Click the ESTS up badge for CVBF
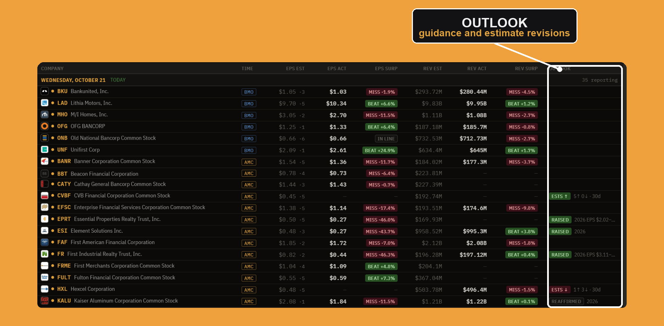664x326 pixels. [560, 196]
